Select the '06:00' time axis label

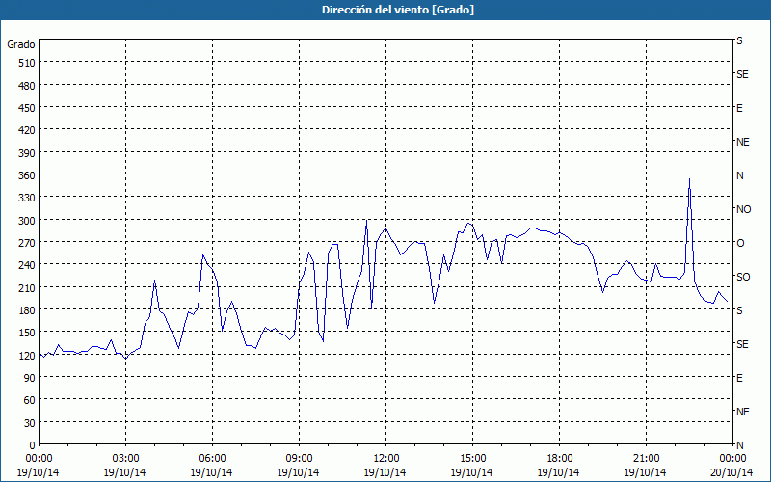pyautogui.click(x=212, y=459)
